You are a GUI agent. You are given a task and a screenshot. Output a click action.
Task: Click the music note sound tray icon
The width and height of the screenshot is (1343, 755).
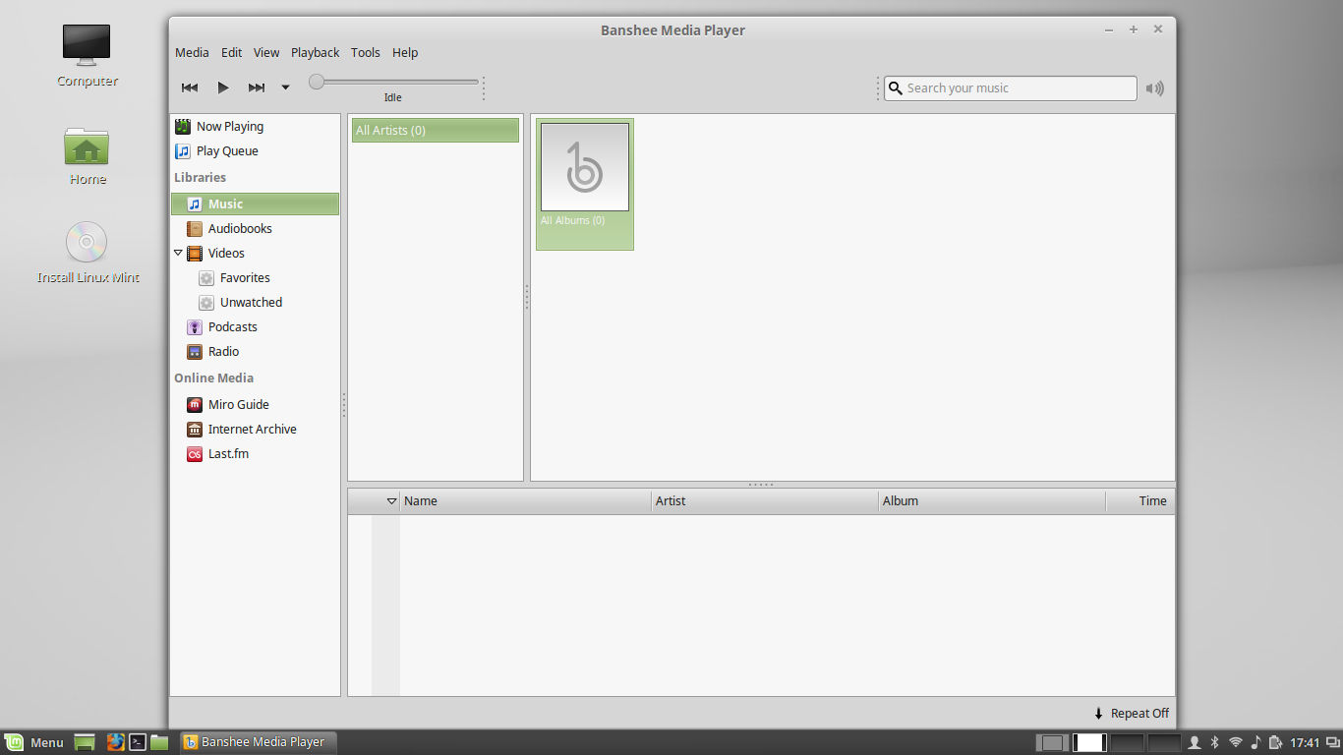point(1255,742)
